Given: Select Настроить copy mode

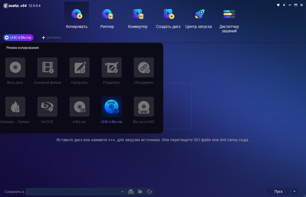Looking at the screenshot, I should coord(79,71).
